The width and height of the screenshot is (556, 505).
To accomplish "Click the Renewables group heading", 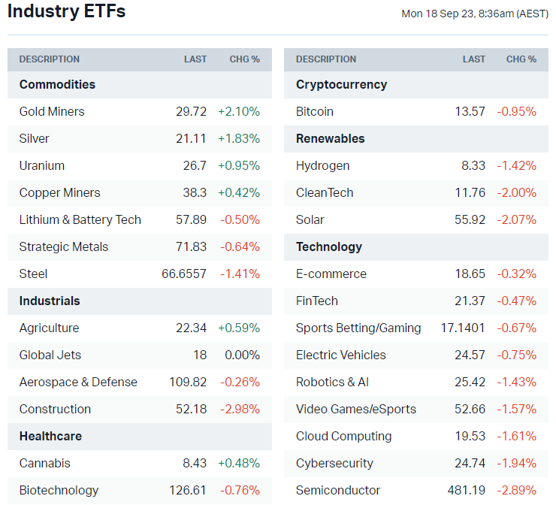I will [x=331, y=138].
